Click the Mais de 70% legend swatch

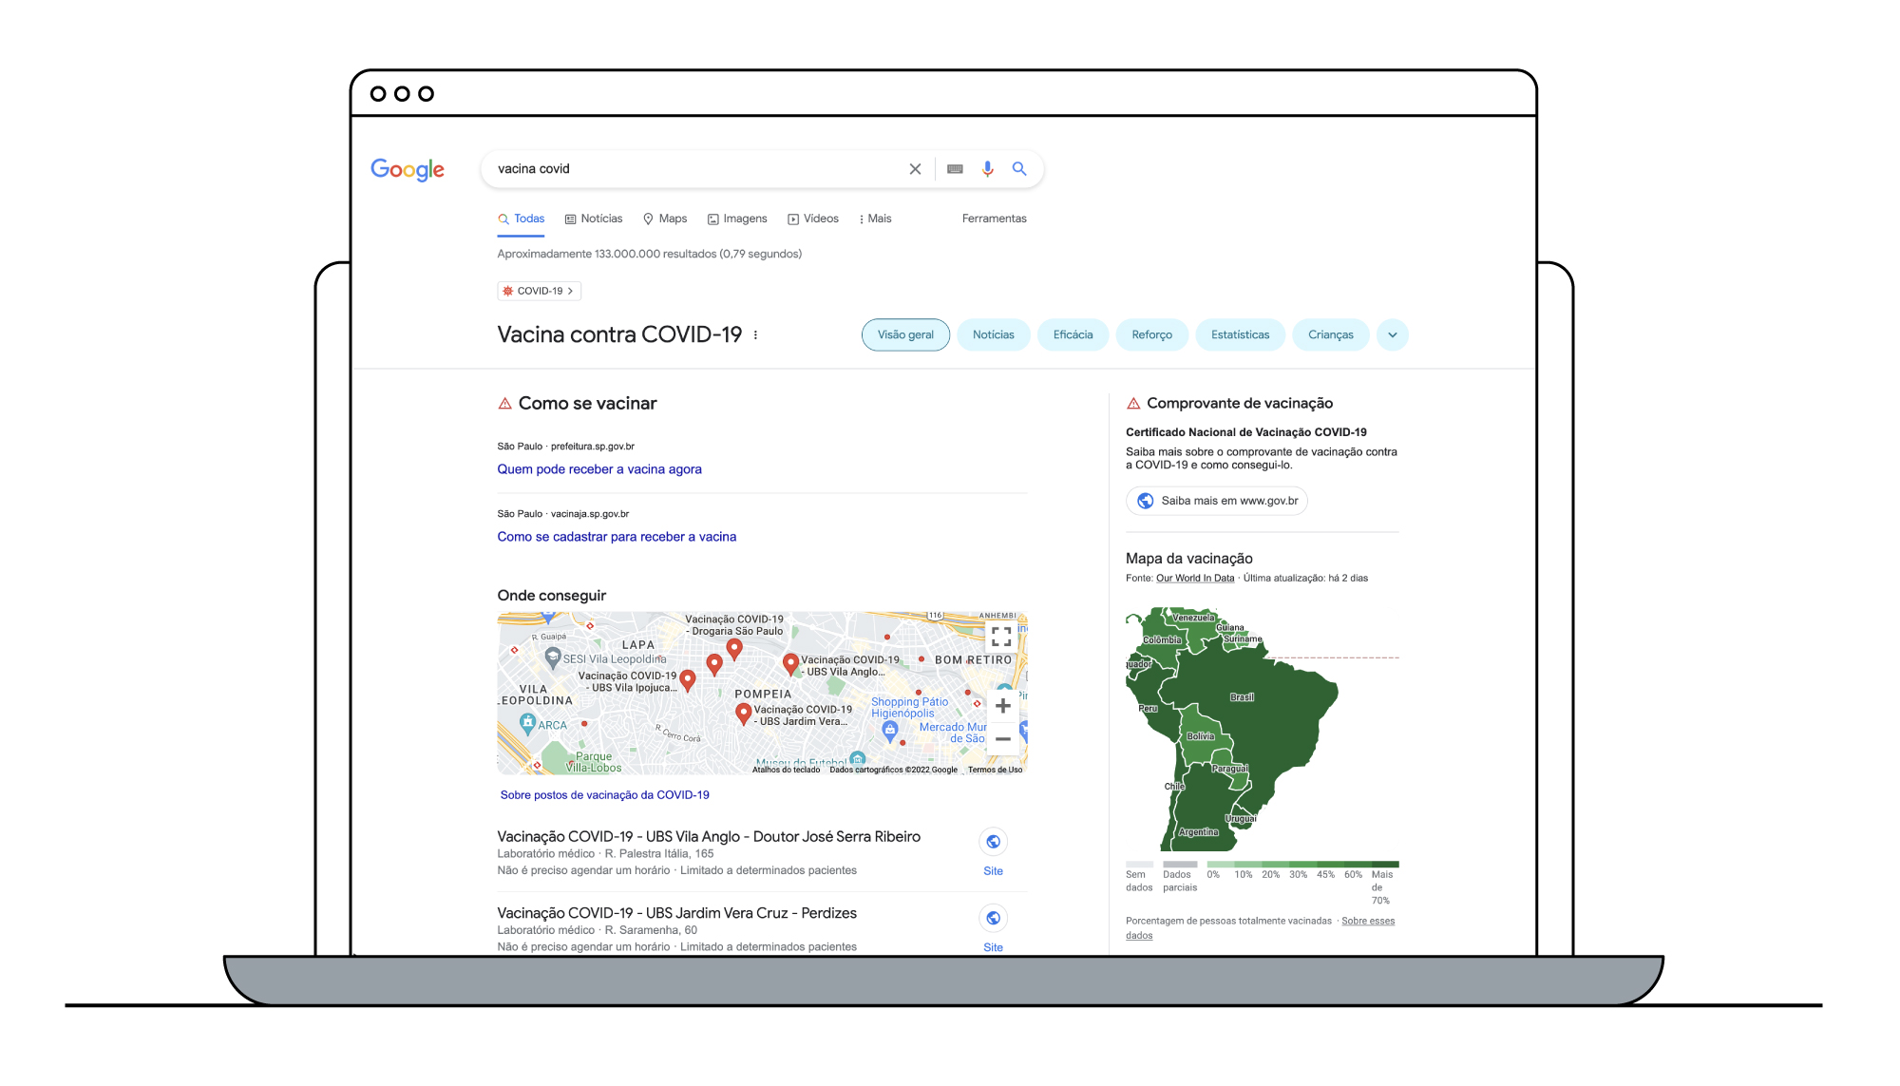[x=1385, y=865]
